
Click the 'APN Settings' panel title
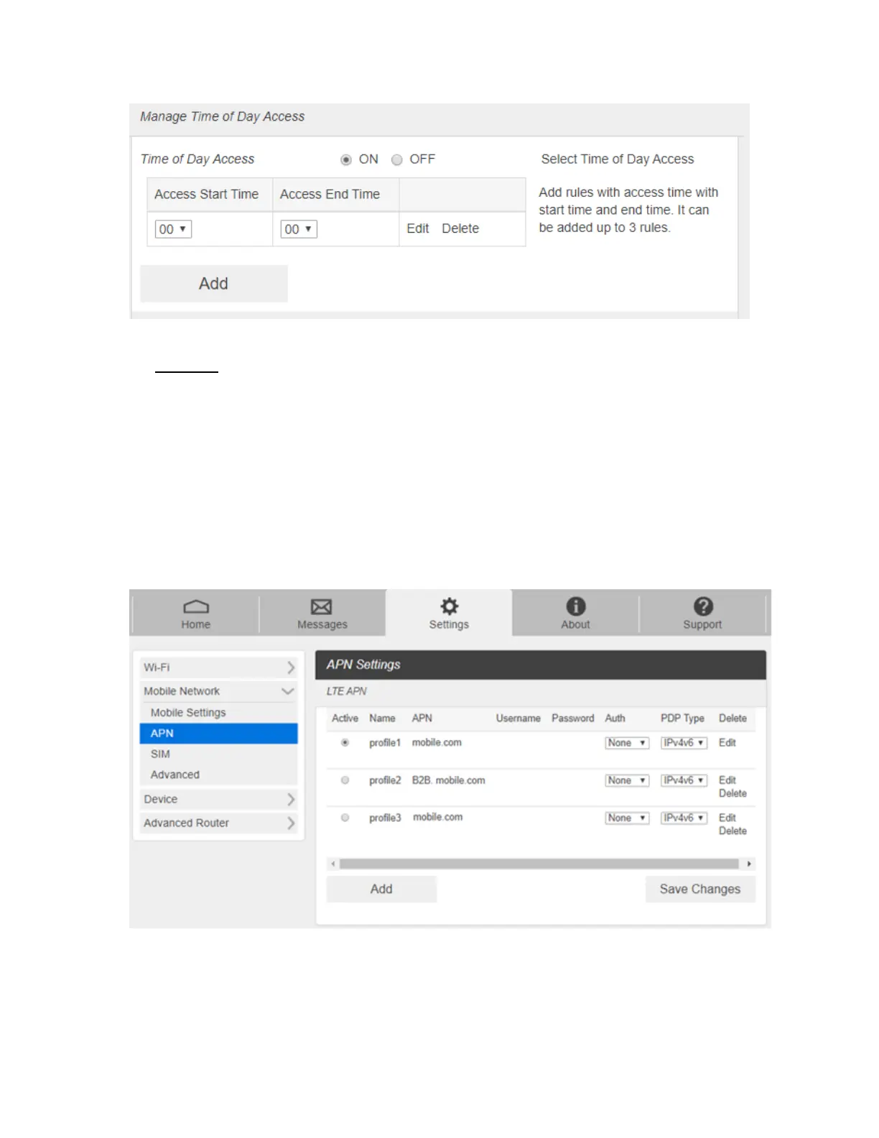click(x=363, y=665)
